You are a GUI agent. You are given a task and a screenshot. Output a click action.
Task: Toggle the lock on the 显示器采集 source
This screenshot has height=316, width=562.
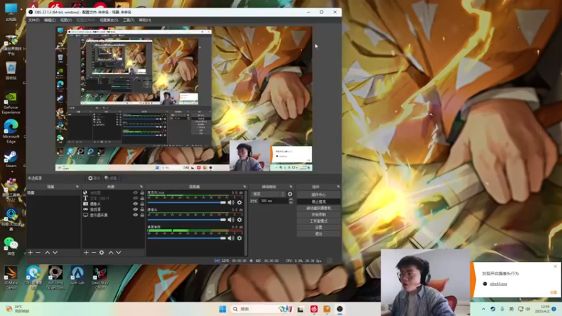143,215
